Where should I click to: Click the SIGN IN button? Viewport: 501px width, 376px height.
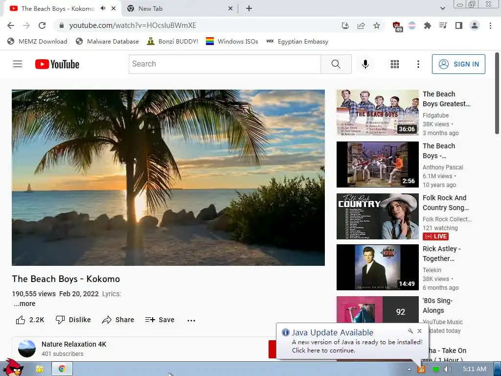click(x=458, y=64)
